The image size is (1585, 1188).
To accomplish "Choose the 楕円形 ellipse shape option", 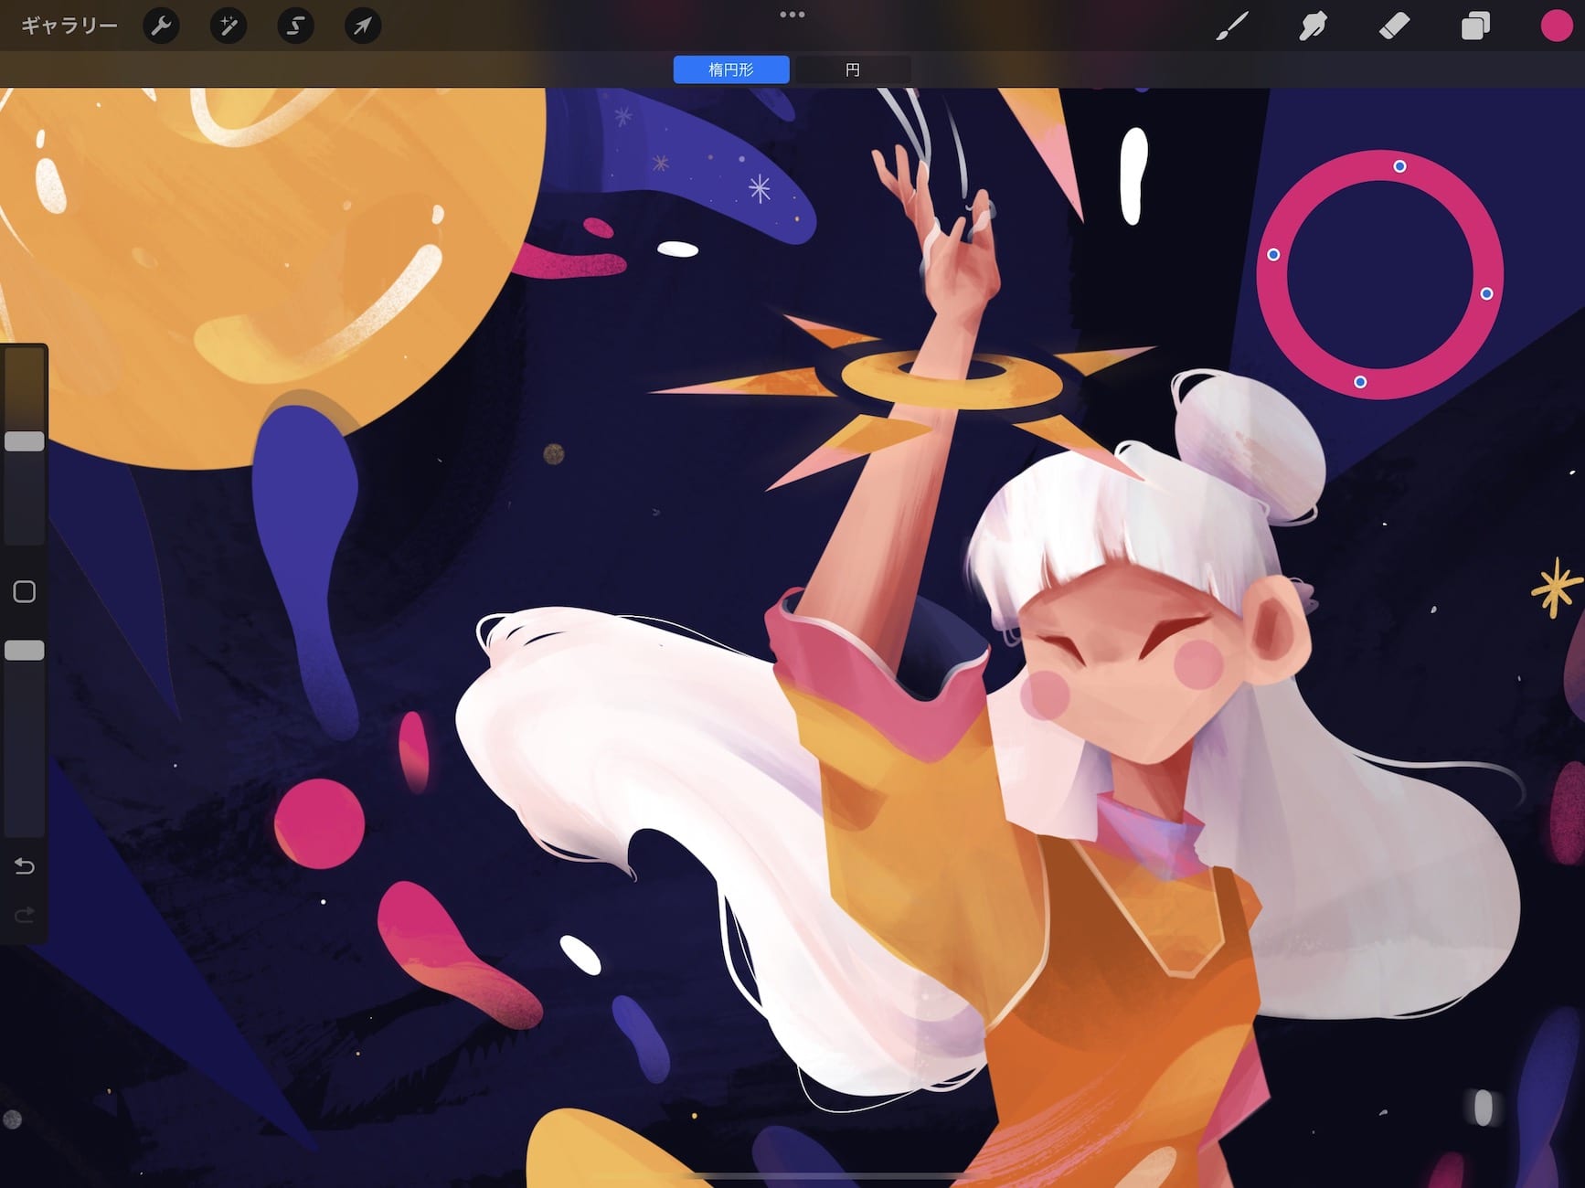I will [x=731, y=69].
